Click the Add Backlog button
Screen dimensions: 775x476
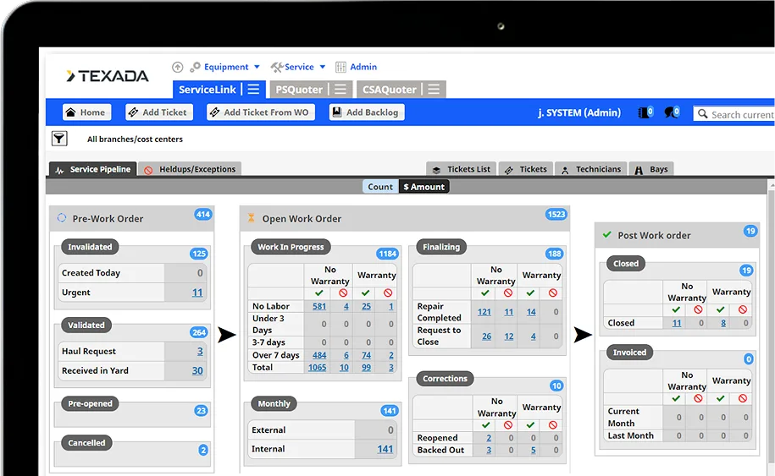367,112
